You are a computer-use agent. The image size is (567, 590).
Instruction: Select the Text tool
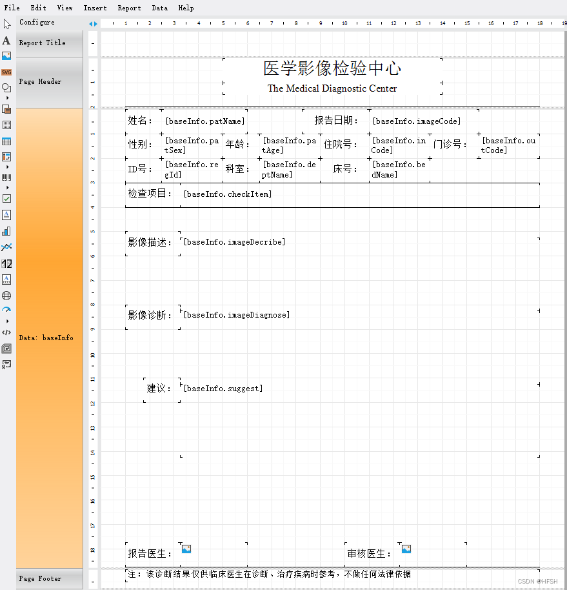[x=6, y=40]
